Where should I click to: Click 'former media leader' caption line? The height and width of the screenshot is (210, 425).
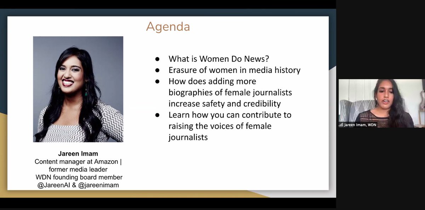pos(78,169)
